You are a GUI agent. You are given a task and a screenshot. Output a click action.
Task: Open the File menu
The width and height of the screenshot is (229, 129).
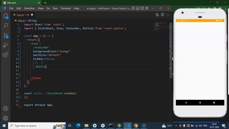point(11,8)
